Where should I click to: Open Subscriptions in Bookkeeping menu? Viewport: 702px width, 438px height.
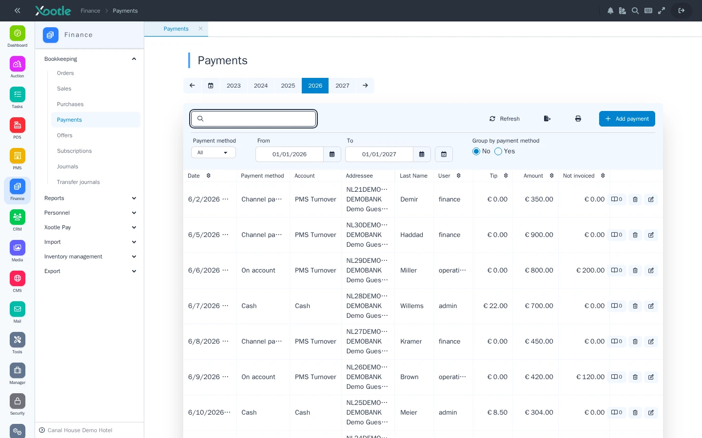click(74, 151)
